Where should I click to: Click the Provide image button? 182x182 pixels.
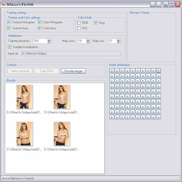click(x=73, y=71)
